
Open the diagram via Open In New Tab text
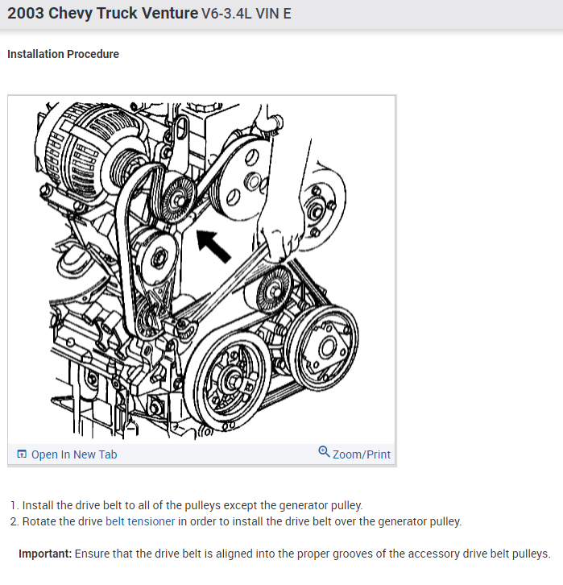(74, 454)
